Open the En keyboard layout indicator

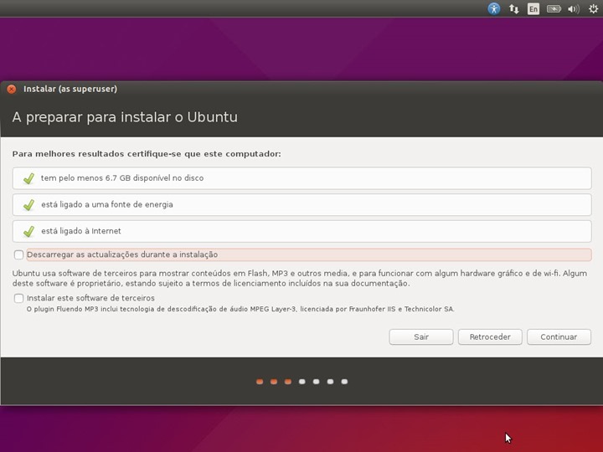[533, 9]
